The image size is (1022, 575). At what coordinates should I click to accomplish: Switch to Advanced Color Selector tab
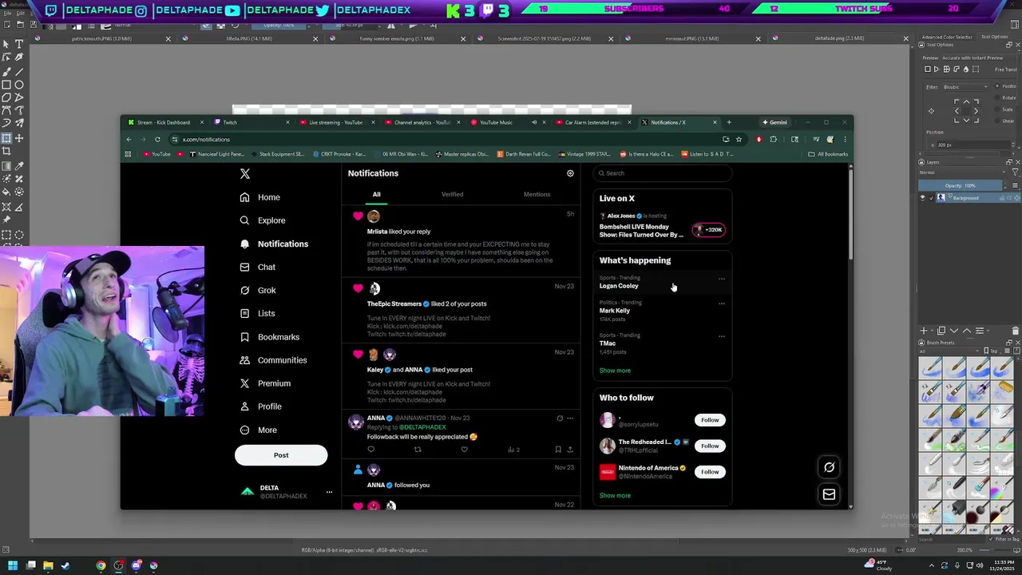[x=947, y=37]
